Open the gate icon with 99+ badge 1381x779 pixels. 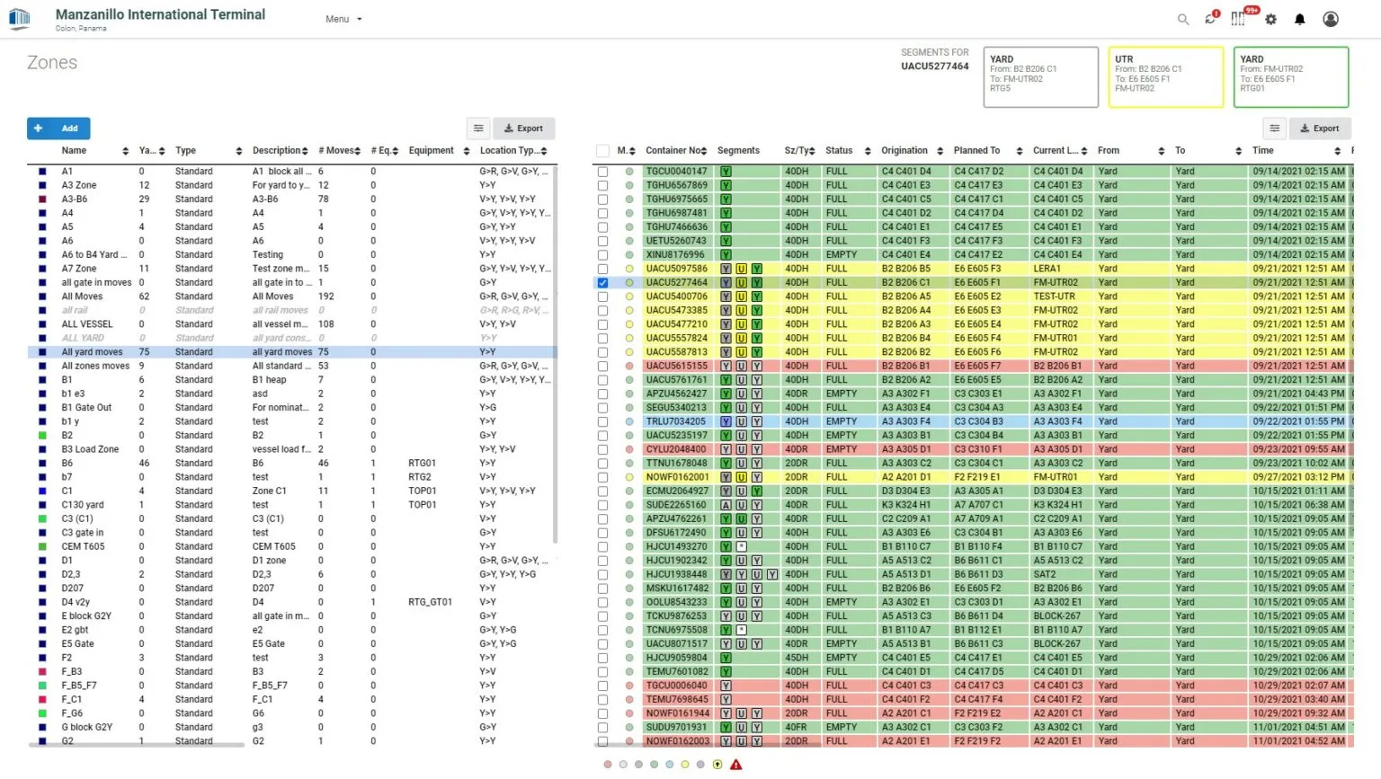1239,19
